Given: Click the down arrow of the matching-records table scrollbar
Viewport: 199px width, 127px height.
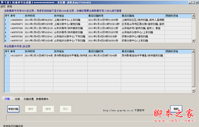Looking at the screenshot, I should pos(193,91).
